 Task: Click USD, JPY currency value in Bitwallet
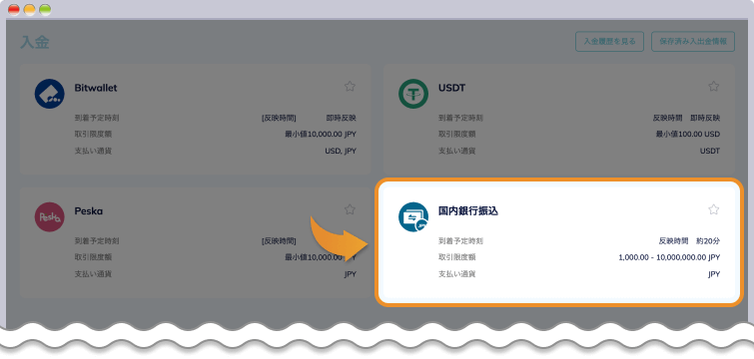[x=341, y=152]
